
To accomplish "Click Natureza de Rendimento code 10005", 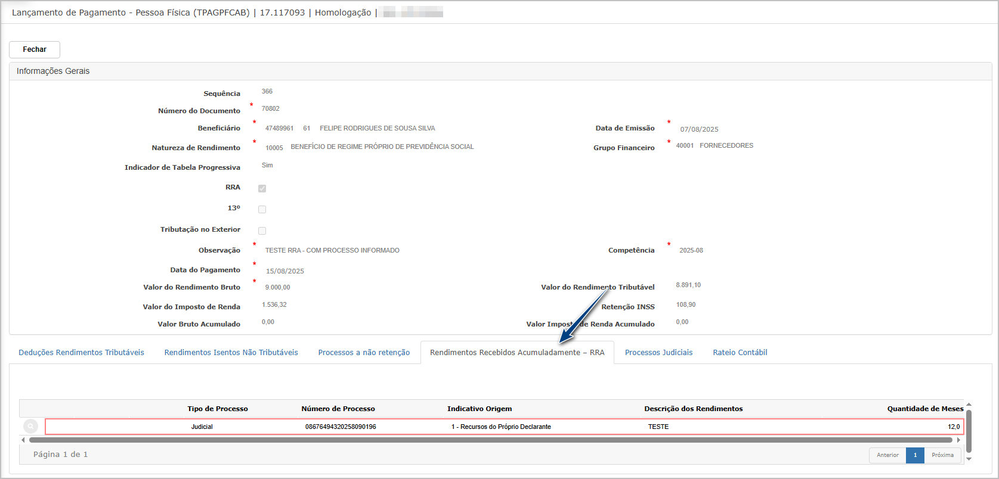I will click(x=274, y=148).
